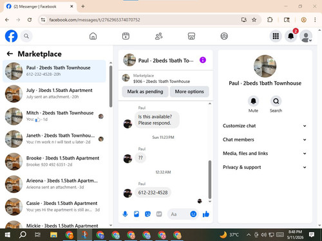The height and width of the screenshot is (241, 322).
Task: Open Mitch 2beds 1bath Townhouse conversation
Action: (x=54, y=116)
